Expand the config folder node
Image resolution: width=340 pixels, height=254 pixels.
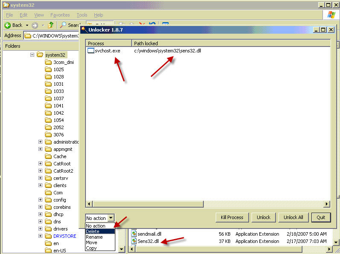pyautogui.click(x=40, y=200)
